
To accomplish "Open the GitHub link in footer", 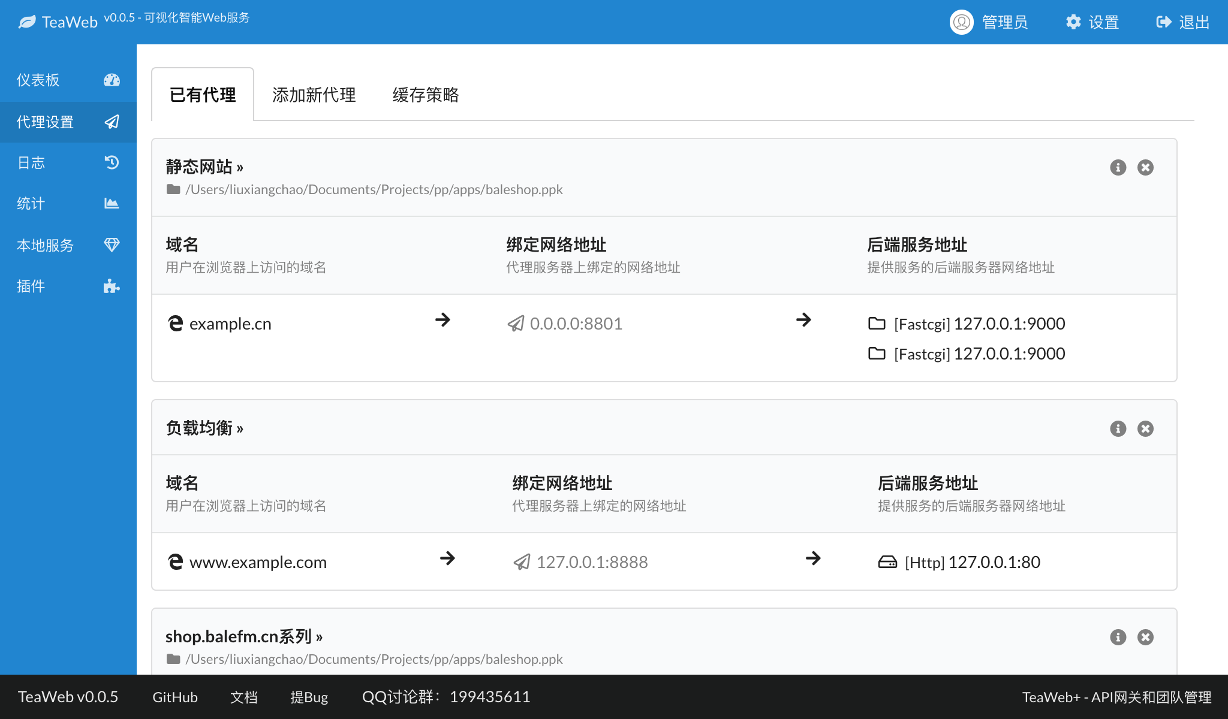I will point(174,697).
